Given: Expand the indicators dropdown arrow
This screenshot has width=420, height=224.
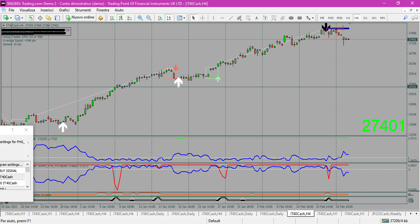Looking at the screenshot, I should click(184, 18).
